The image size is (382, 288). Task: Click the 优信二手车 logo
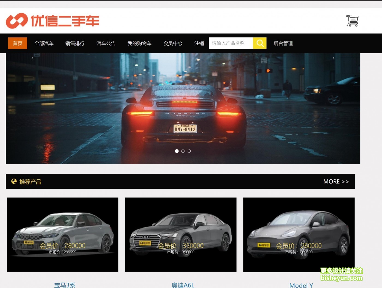(x=52, y=21)
